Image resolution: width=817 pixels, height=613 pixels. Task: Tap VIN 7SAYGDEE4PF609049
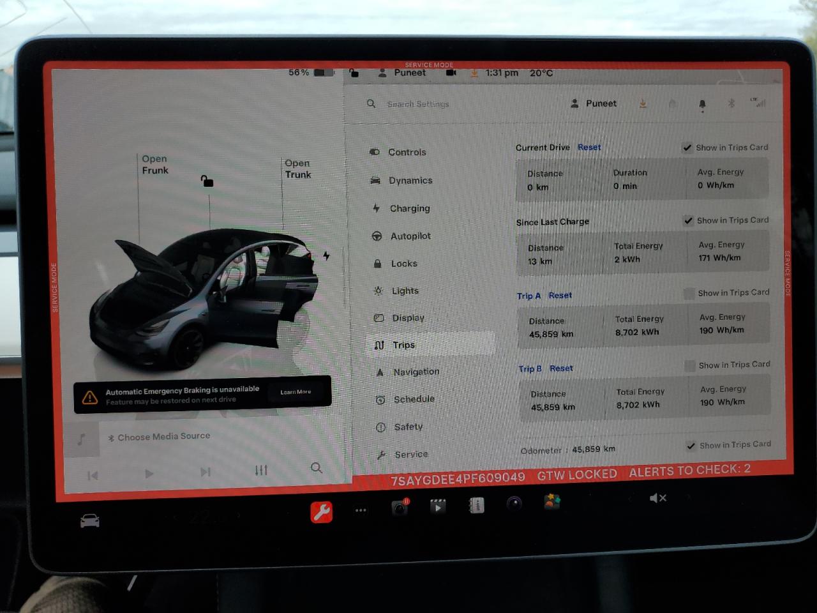[458, 478]
